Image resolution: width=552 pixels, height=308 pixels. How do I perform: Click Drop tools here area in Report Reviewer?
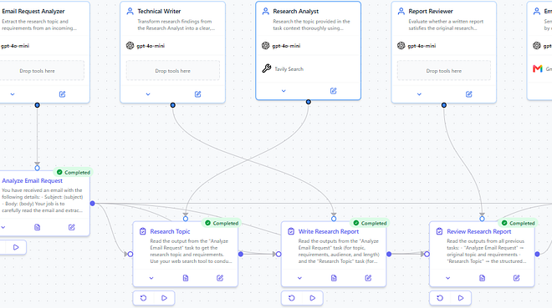444,71
